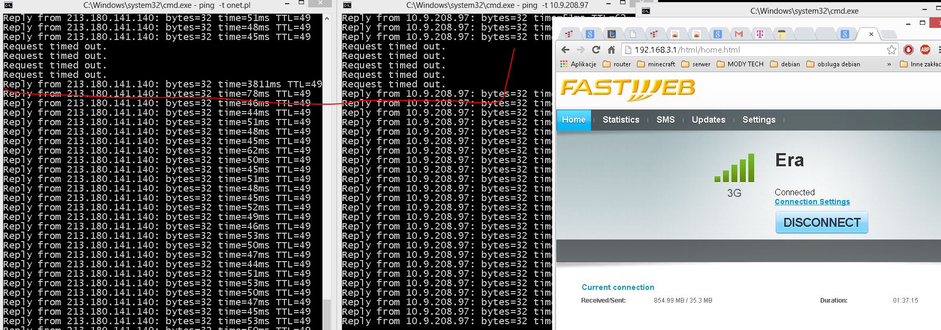Click the Connected status text
The image size is (941, 330).
[x=795, y=192]
